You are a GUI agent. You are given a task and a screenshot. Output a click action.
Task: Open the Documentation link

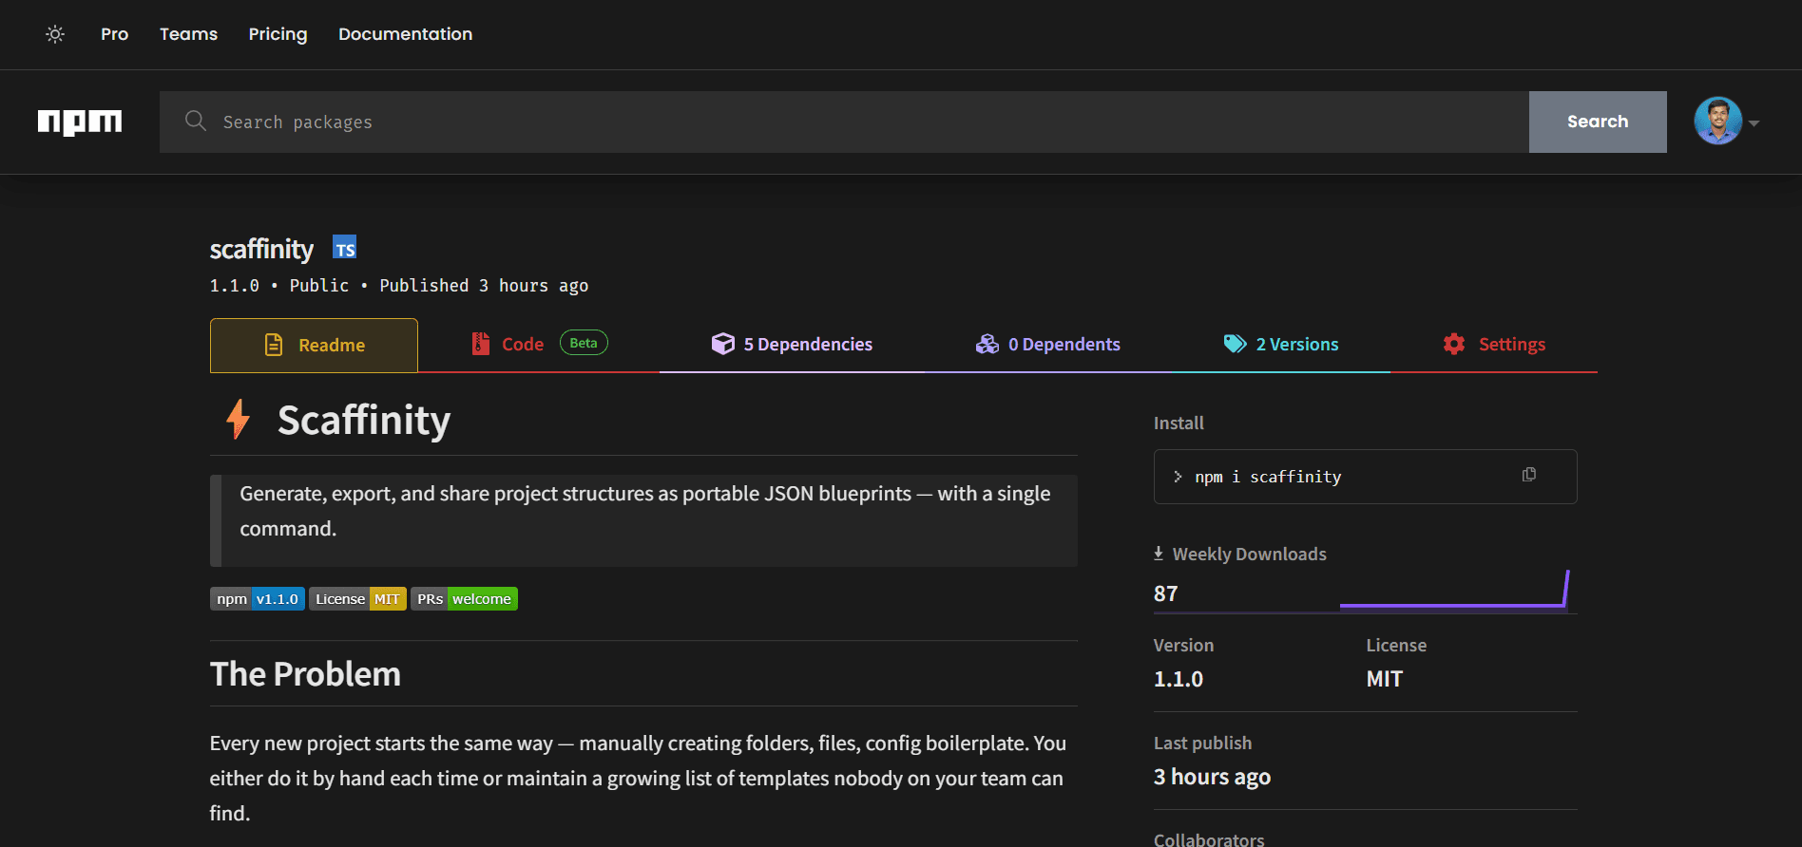click(405, 34)
